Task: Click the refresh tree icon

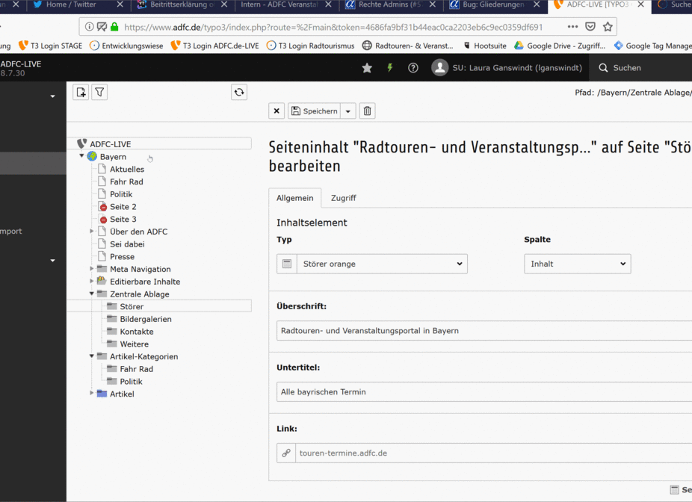Action: click(x=238, y=92)
